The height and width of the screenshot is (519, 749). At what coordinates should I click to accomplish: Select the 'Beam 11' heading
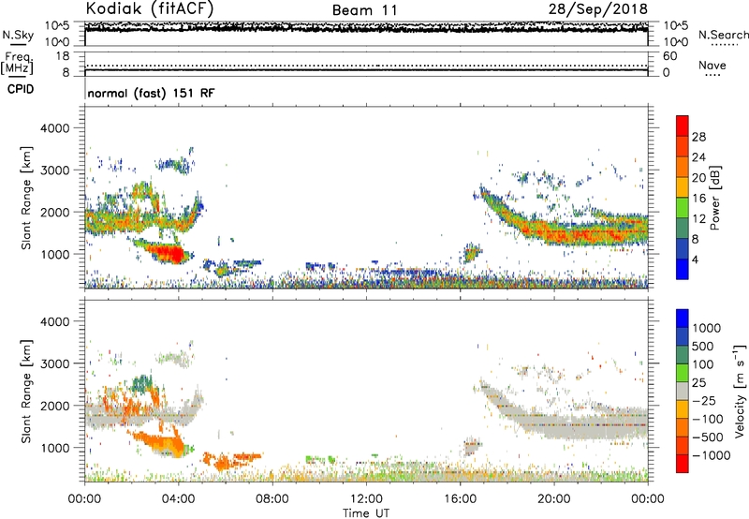364,10
